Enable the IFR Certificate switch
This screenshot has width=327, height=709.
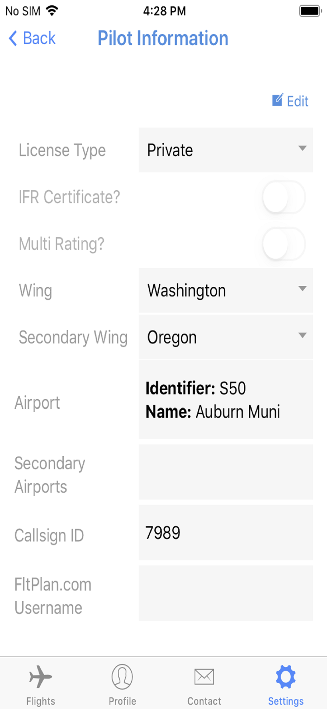284,197
